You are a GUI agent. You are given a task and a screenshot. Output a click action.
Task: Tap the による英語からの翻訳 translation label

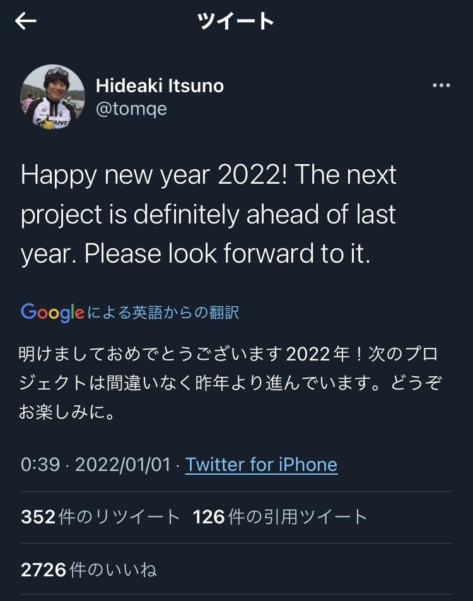pyautogui.click(x=163, y=312)
